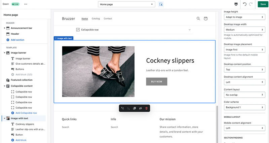Select the Image banner heading block
The image size is (269, 143).
click(x=23, y=59)
